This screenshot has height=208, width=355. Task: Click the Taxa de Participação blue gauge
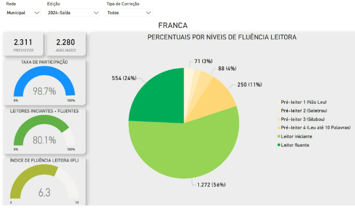pyautogui.click(x=45, y=83)
